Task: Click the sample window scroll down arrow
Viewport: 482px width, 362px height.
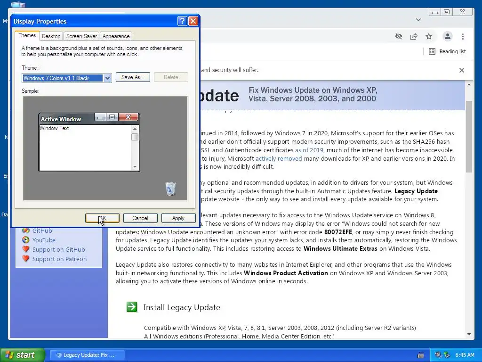Action: coord(135,167)
